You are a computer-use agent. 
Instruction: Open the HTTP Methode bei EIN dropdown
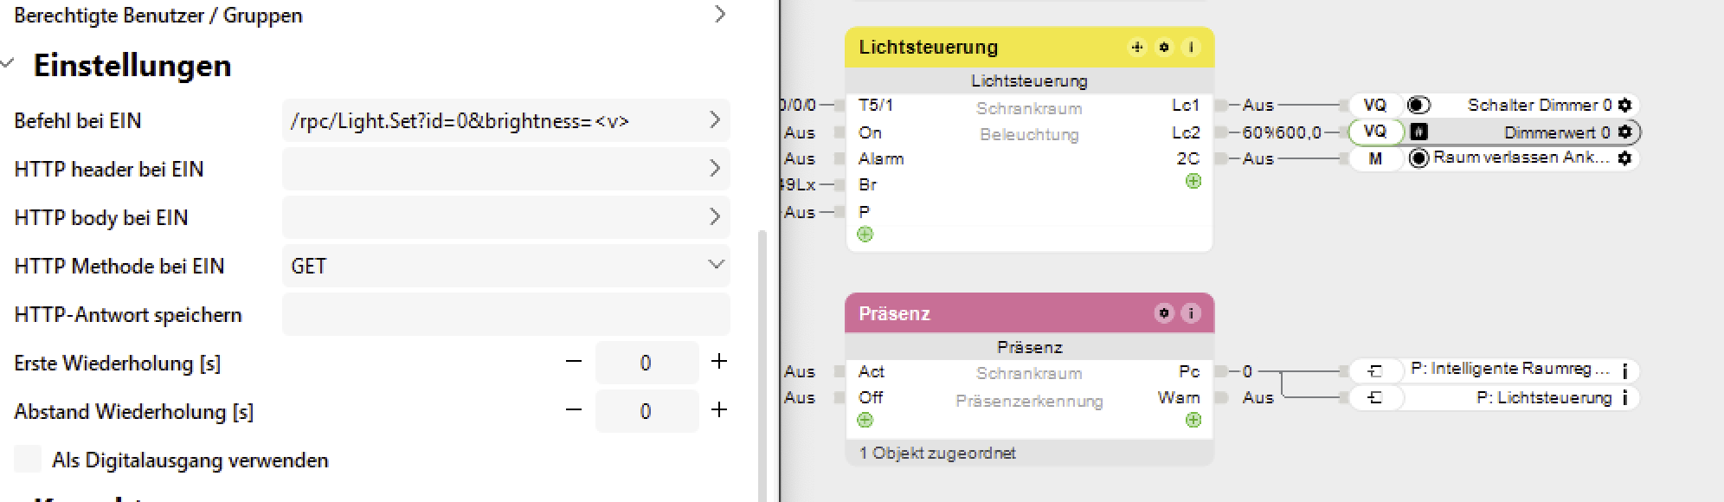pyautogui.click(x=505, y=266)
